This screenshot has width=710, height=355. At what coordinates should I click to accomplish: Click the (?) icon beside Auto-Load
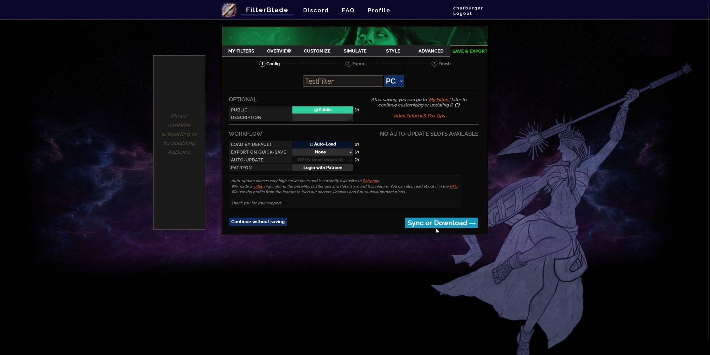[357, 144]
